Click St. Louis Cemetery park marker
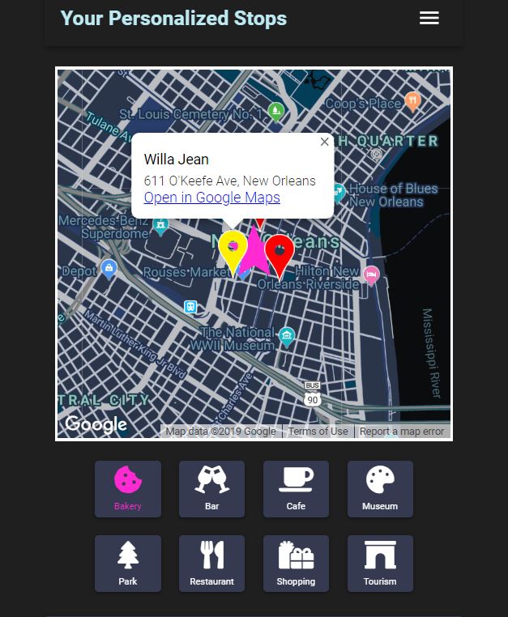 (x=276, y=111)
